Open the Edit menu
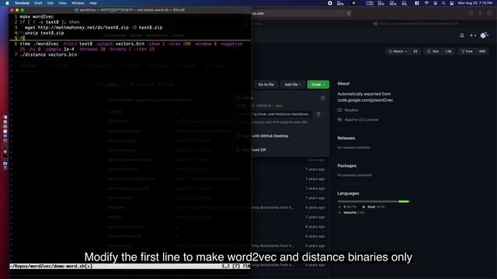497x279 pixels. [50, 3]
